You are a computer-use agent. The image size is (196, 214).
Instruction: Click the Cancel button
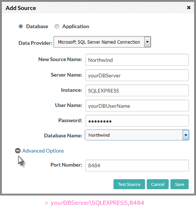[158, 184]
